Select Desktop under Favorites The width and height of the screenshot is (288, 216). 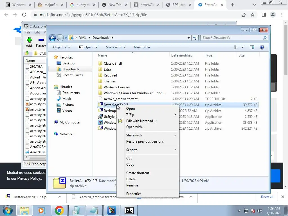68,63
